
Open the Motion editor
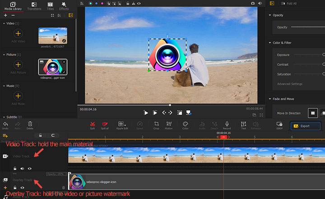(169, 125)
